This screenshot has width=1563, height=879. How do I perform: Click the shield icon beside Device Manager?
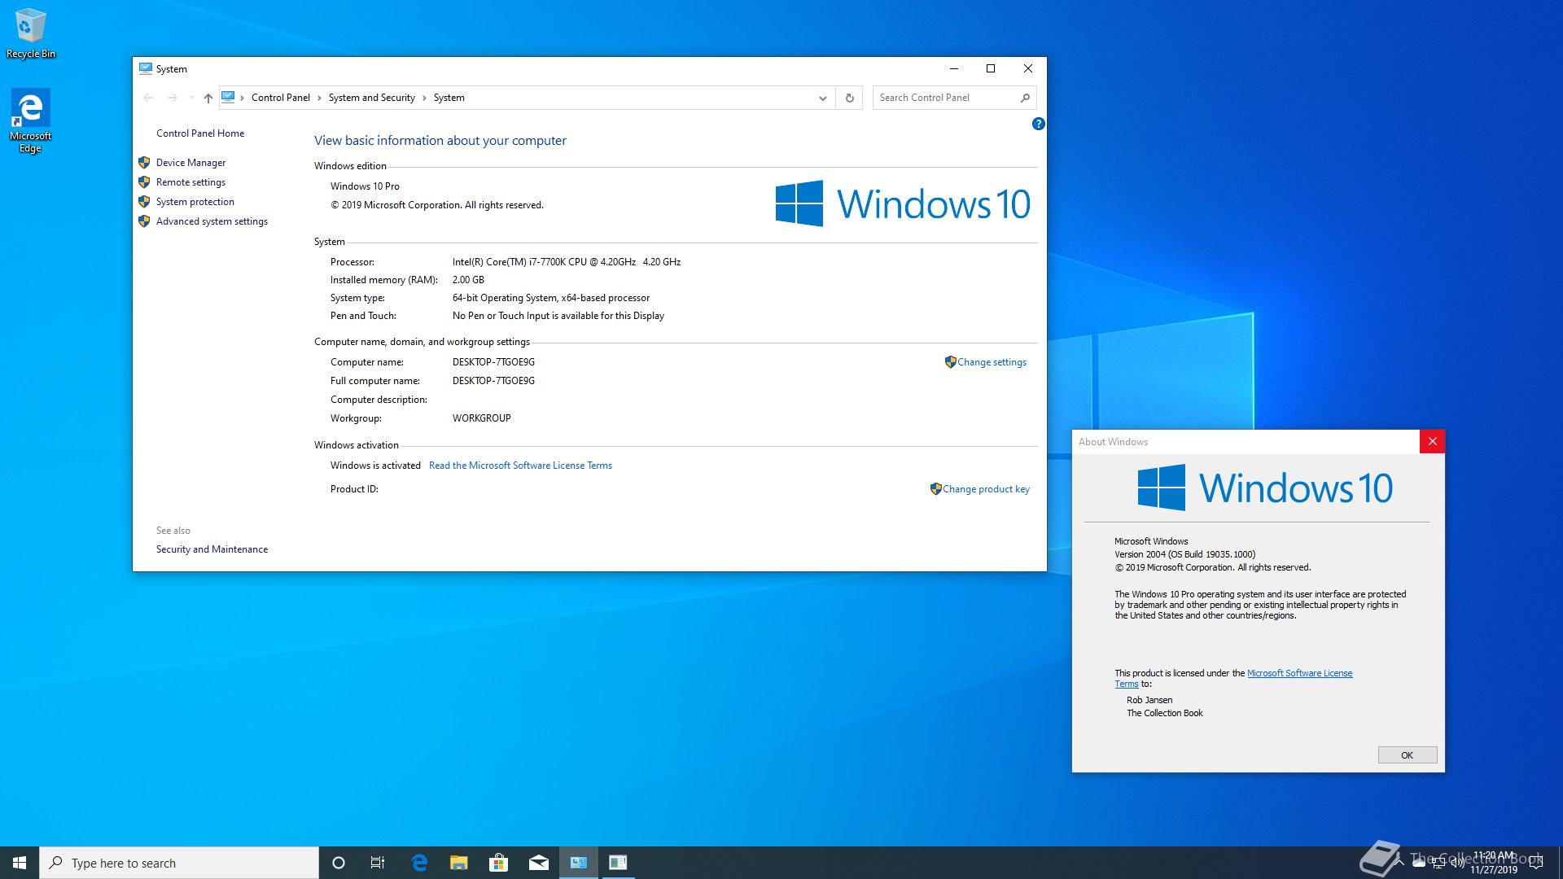tap(144, 163)
